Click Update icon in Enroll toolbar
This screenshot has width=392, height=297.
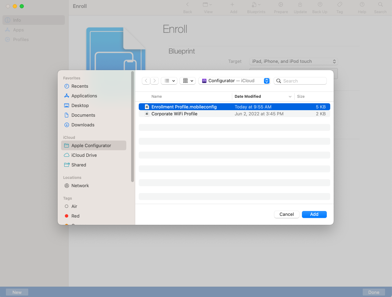click(300, 4)
